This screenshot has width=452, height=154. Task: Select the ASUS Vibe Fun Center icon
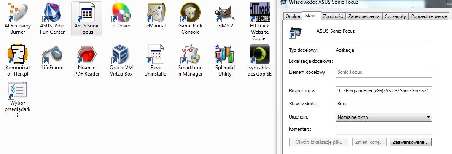[52, 12]
